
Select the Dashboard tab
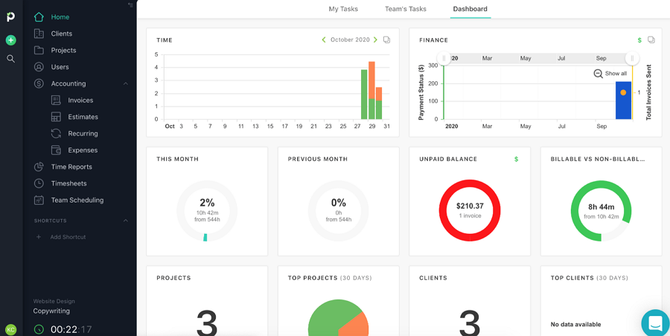pos(470,9)
